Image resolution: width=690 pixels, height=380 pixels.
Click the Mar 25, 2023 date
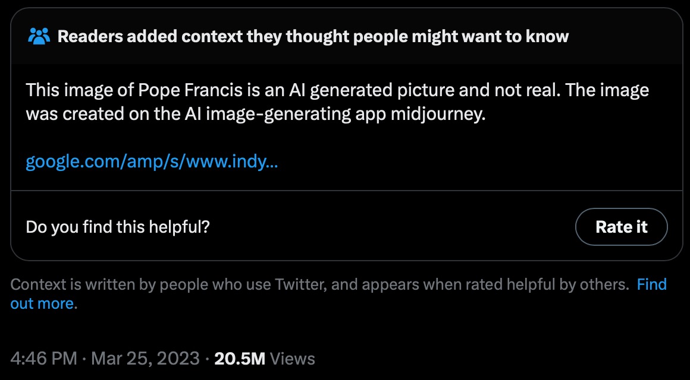point(145,359)
